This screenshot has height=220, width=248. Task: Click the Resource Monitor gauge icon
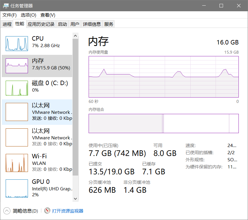coord(47,211)
